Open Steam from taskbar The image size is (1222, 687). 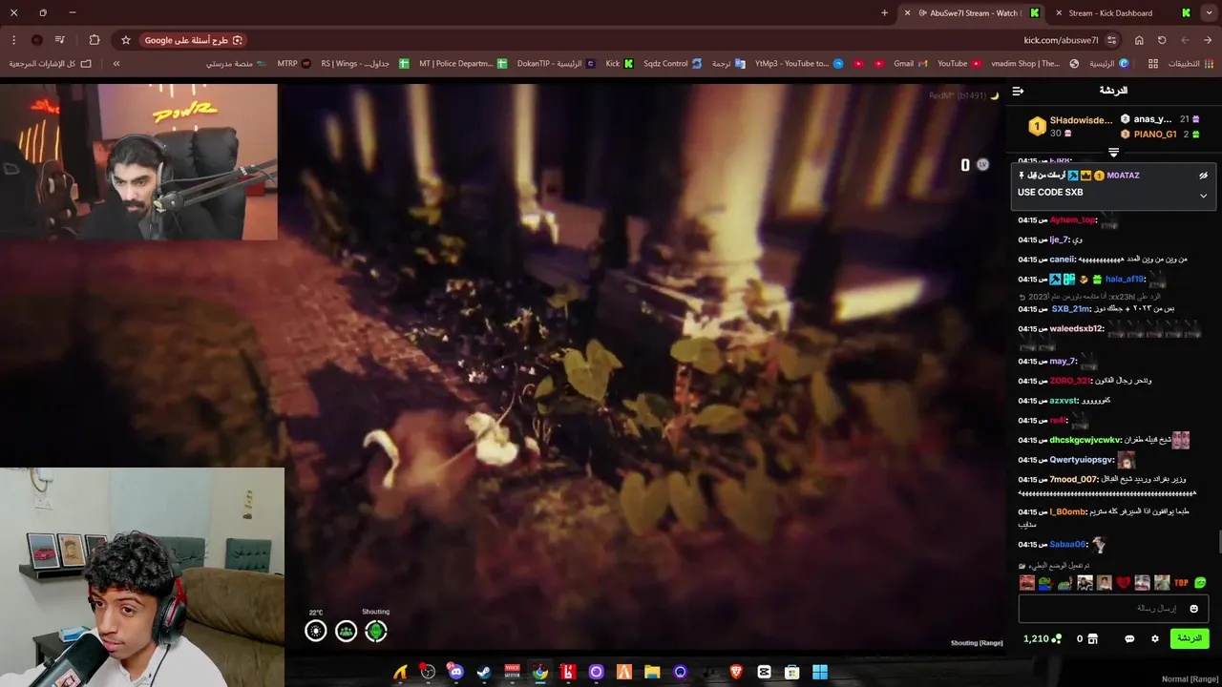point(484,672)
